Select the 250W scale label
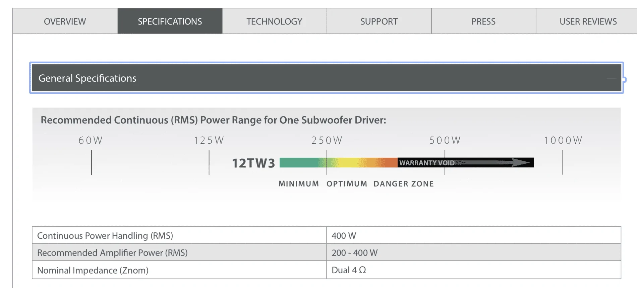Viewport: 637px width, 288px height. point(327,140)
